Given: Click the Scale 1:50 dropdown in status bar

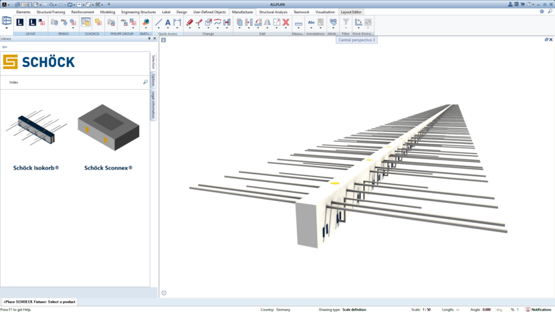Looking at the screenshot, I should (x=426, y=309).
